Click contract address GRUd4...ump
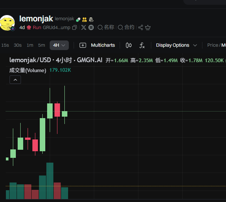Viewport: 226px width, 202px height. pos(57,28)
